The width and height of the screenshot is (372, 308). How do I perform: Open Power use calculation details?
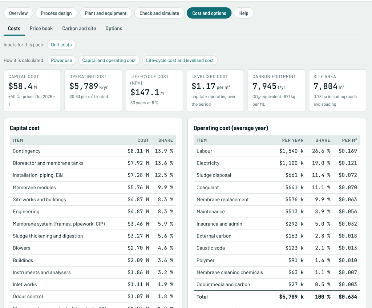pyautogui.click(x=61, y=60)
